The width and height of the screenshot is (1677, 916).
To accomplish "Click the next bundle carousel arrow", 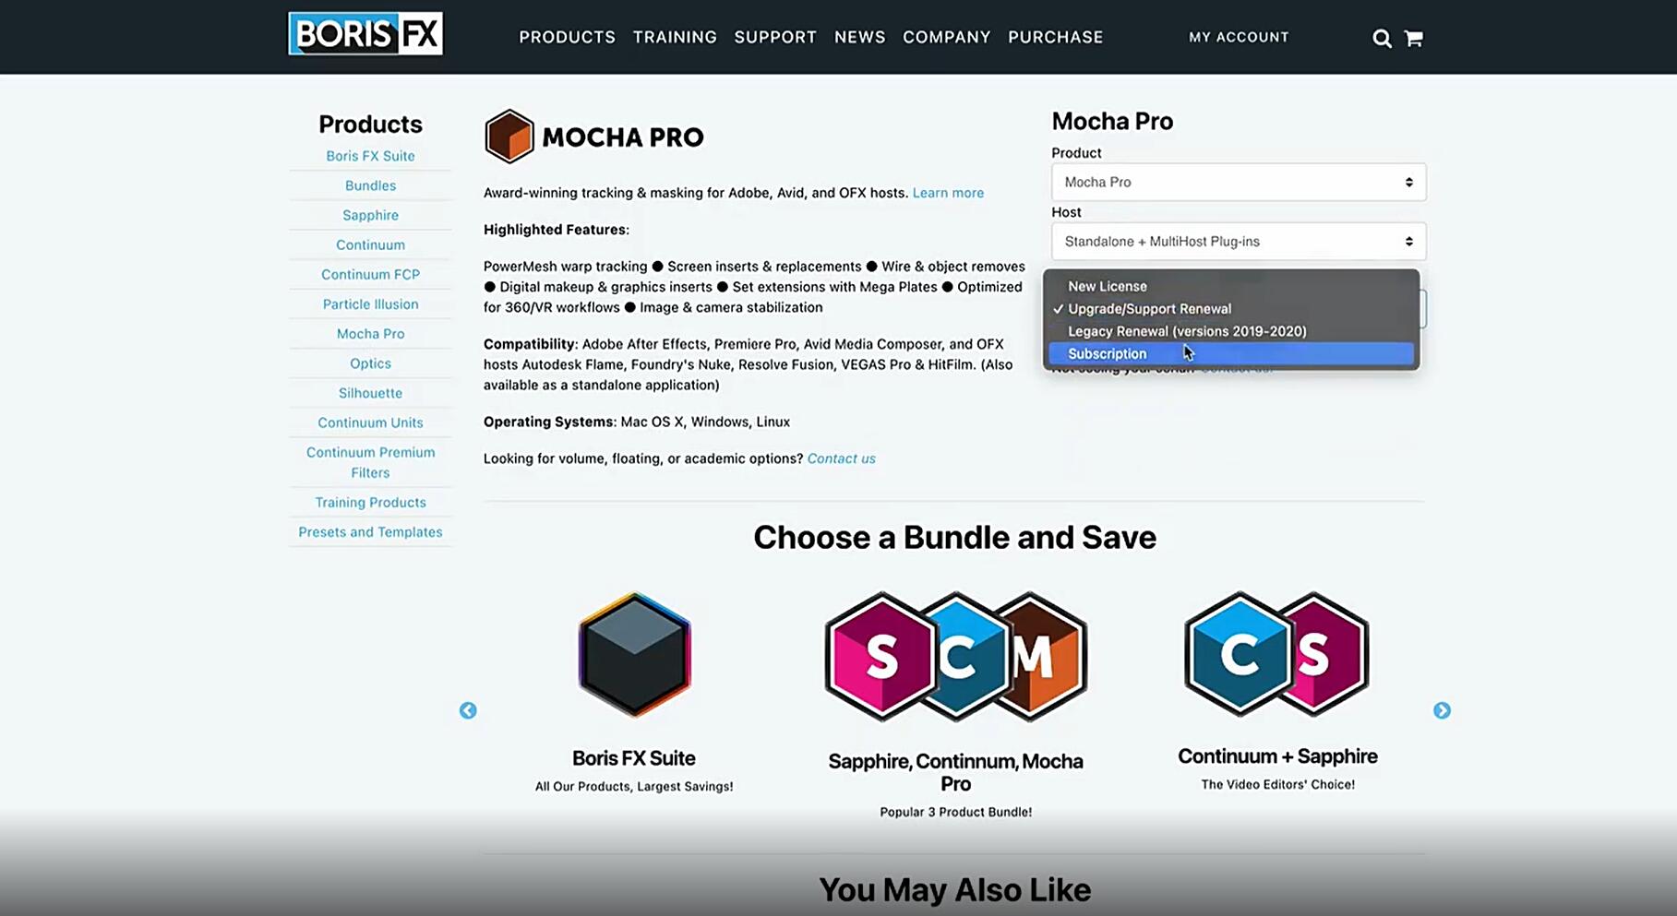I will tap(1442, 710).
